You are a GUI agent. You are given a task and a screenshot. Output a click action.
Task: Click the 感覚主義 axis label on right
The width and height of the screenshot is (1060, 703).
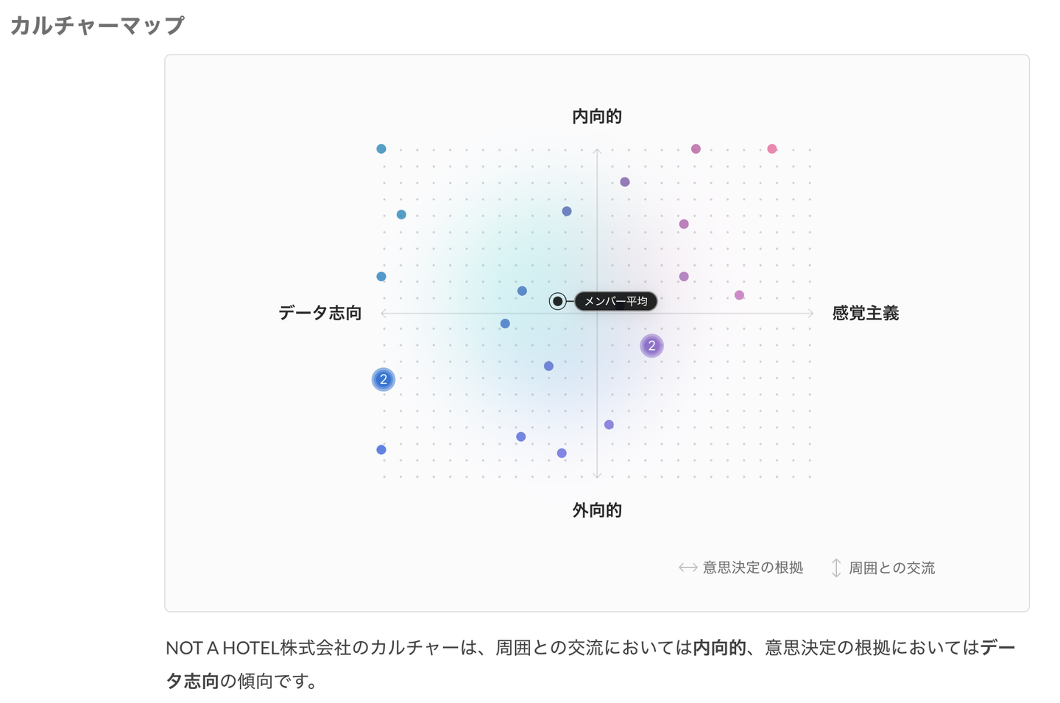tap(865, 313)
